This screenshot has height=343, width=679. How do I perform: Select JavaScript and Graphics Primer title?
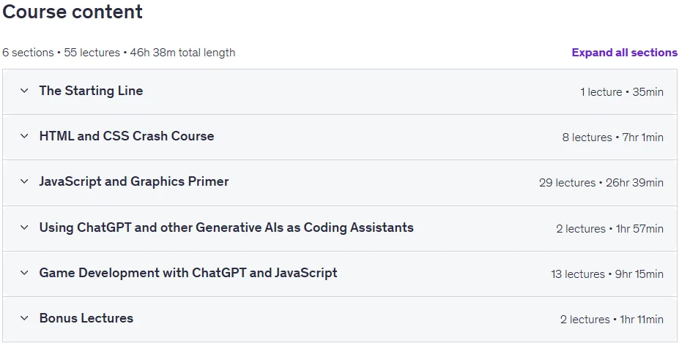134,181
